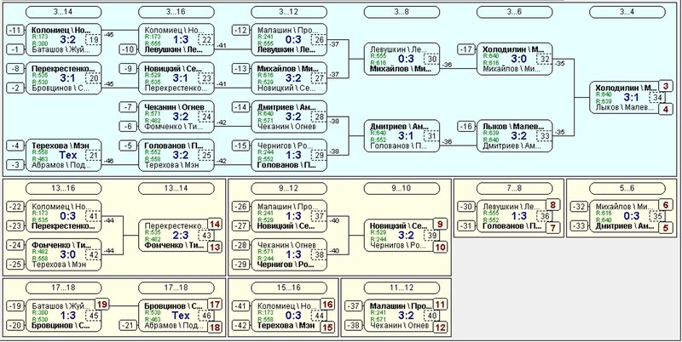Viewport: 682px width, 342px height.
Task: Select place badge 18 for Абрамов
Action: [215, 328]
